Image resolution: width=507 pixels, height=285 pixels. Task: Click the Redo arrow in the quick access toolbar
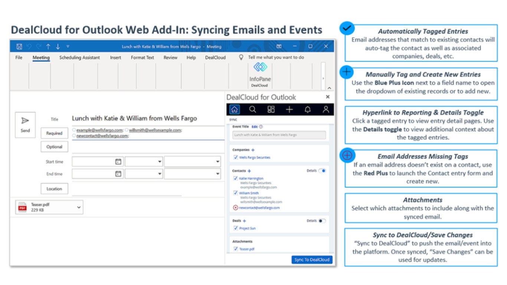[39, 47]
